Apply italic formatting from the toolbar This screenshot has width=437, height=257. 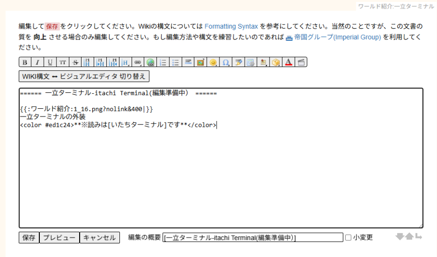(37, 62)
